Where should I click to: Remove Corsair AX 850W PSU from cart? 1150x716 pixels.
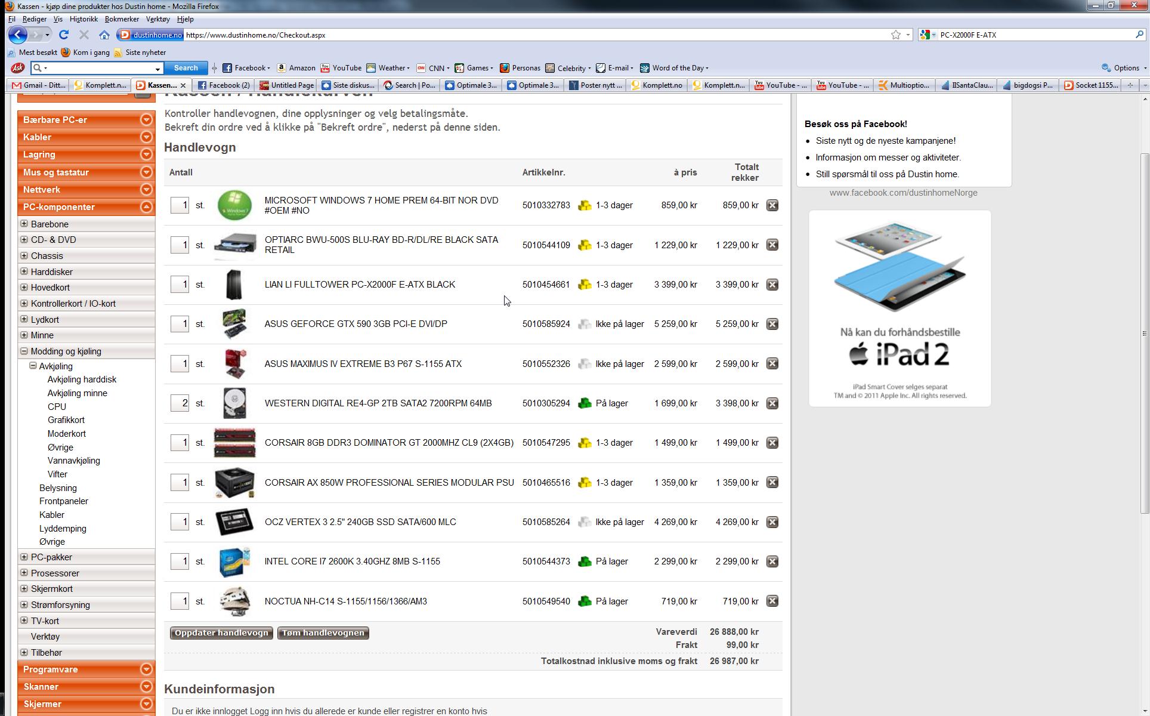click(x=772, y=482)
